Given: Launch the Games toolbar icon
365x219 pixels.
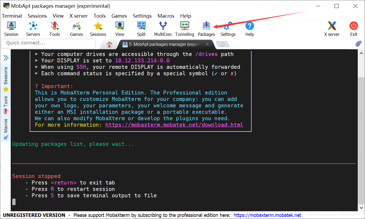Looking at the screenshot, I should (x=76, y=29).
